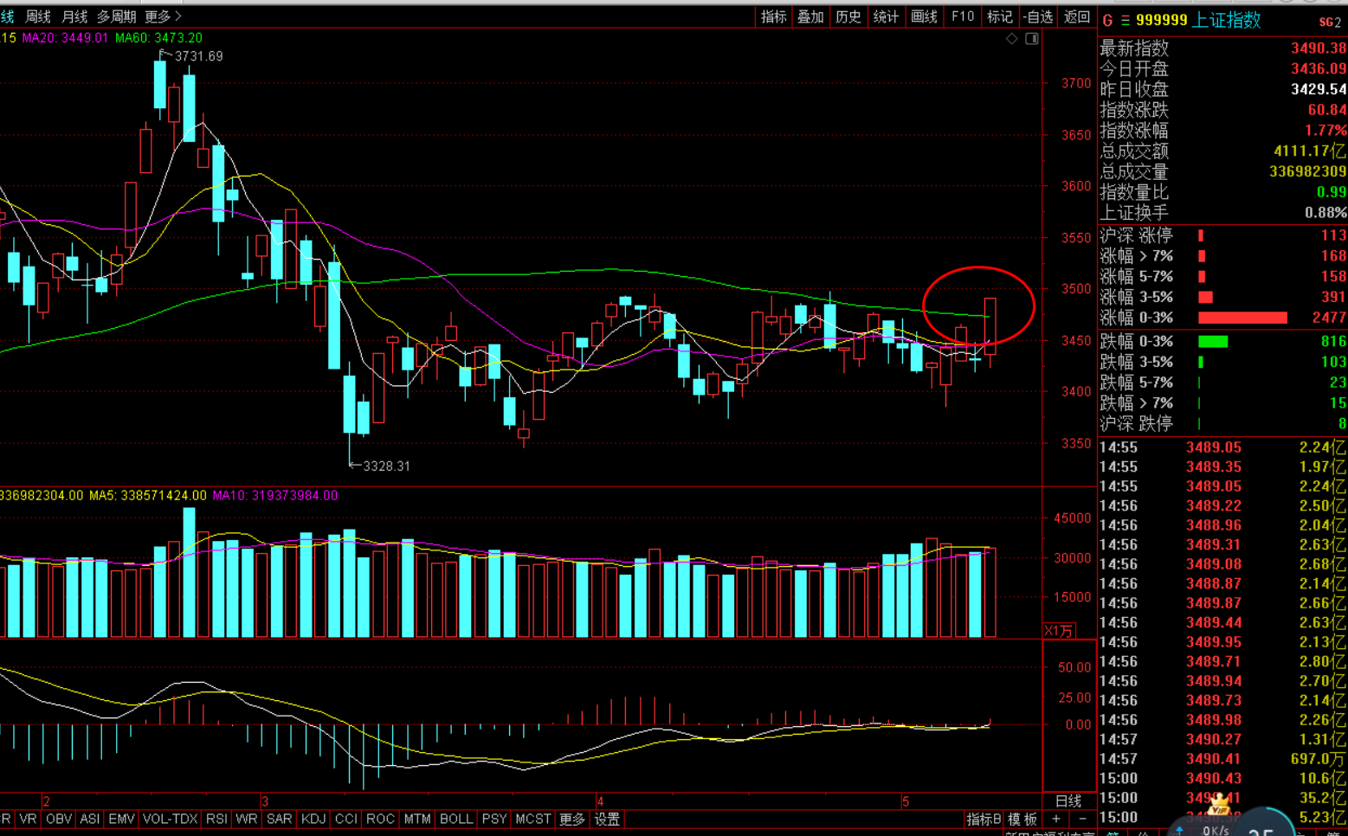The width and height of the screenshot is (1348, 836).
Task: Select the RSI indicator tab
Action: [216, 819]
